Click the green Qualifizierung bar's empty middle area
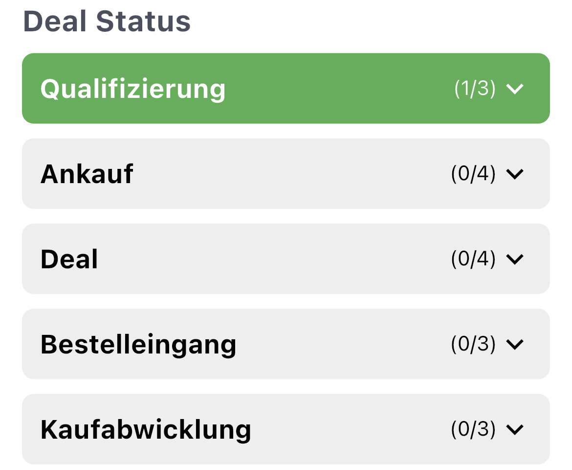The height and width of the screenshot is (470, 572). tap(337, 89)
